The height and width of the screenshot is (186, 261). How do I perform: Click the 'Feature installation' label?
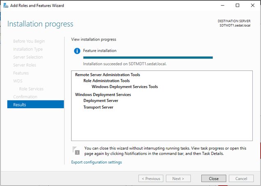(100, 51)
